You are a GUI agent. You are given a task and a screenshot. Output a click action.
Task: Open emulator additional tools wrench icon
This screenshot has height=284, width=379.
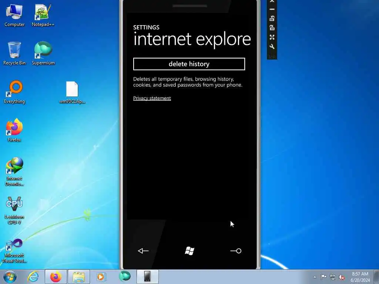272,47
